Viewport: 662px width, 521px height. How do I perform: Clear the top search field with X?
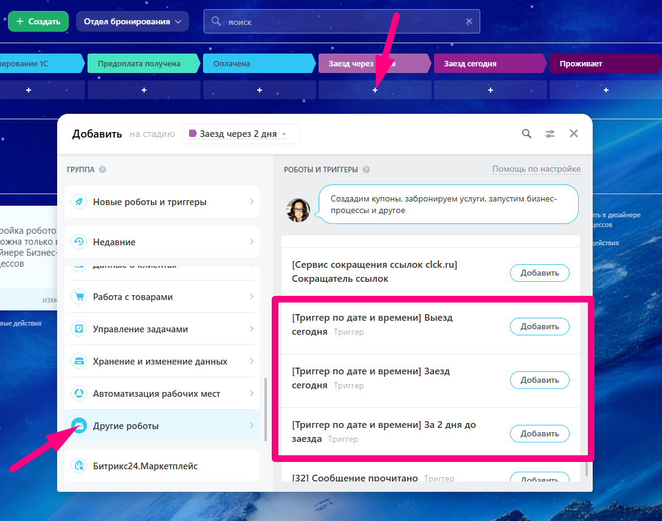point(469,21)
